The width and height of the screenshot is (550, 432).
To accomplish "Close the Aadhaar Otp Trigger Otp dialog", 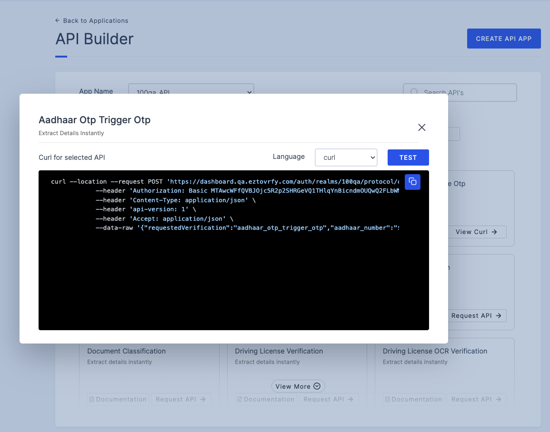I will click(421, 128).
